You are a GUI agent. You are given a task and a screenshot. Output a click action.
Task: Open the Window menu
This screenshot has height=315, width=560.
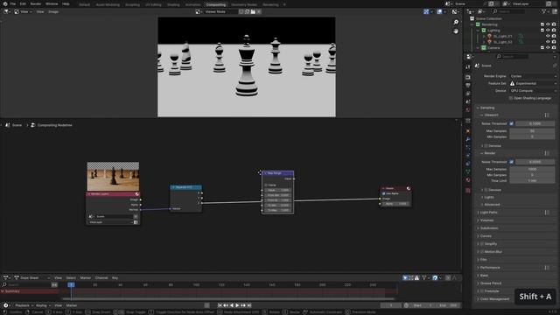(52, 3)
